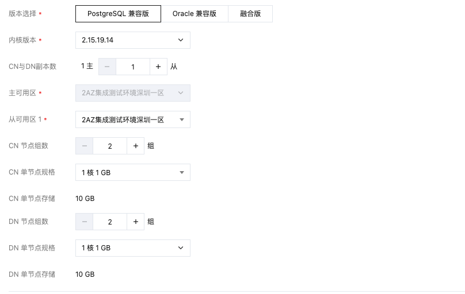Click plus icon for CN 节点组数
The height and width of the screenshot is (294, 465).
click(x=135, y=146)
